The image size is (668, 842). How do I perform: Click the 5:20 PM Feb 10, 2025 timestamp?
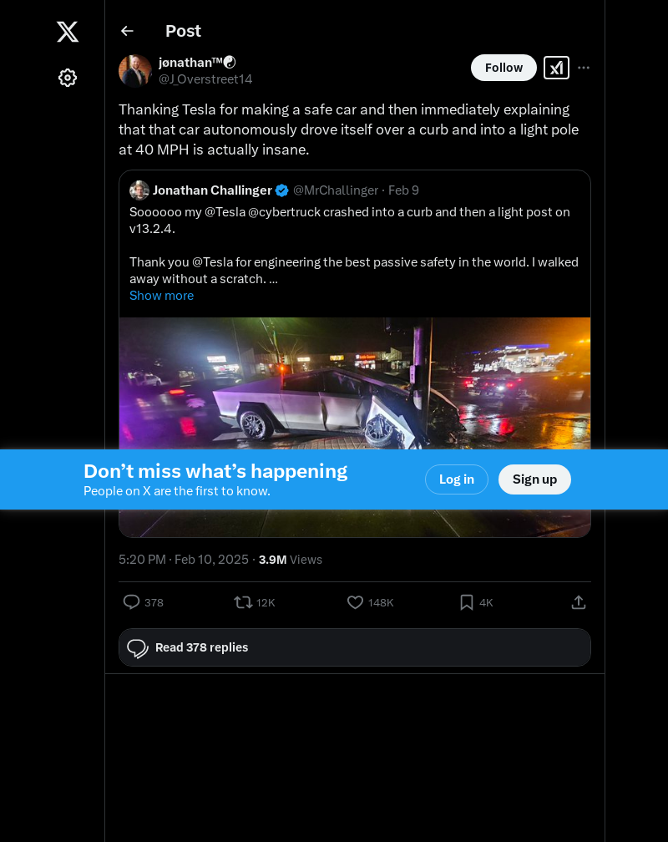pyautogui.click(x=184, y=560)
